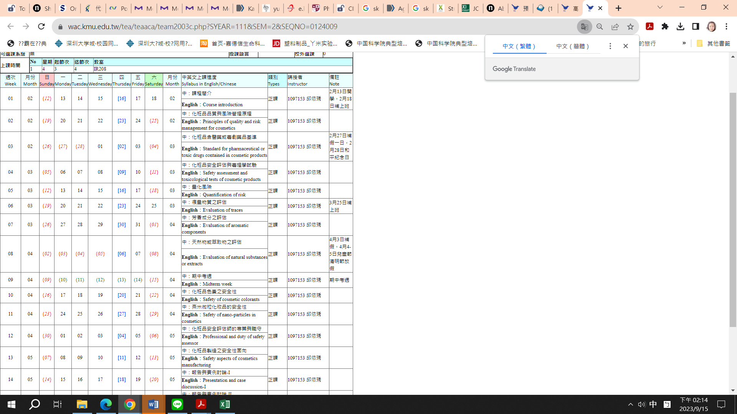Click date [23] in week 02 row
The image size is (737, 414).
(122, 120)
